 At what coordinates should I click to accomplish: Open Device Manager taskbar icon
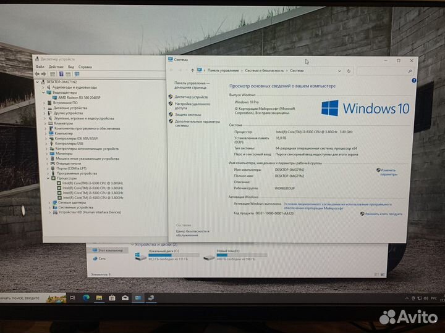tap(151, 298)
